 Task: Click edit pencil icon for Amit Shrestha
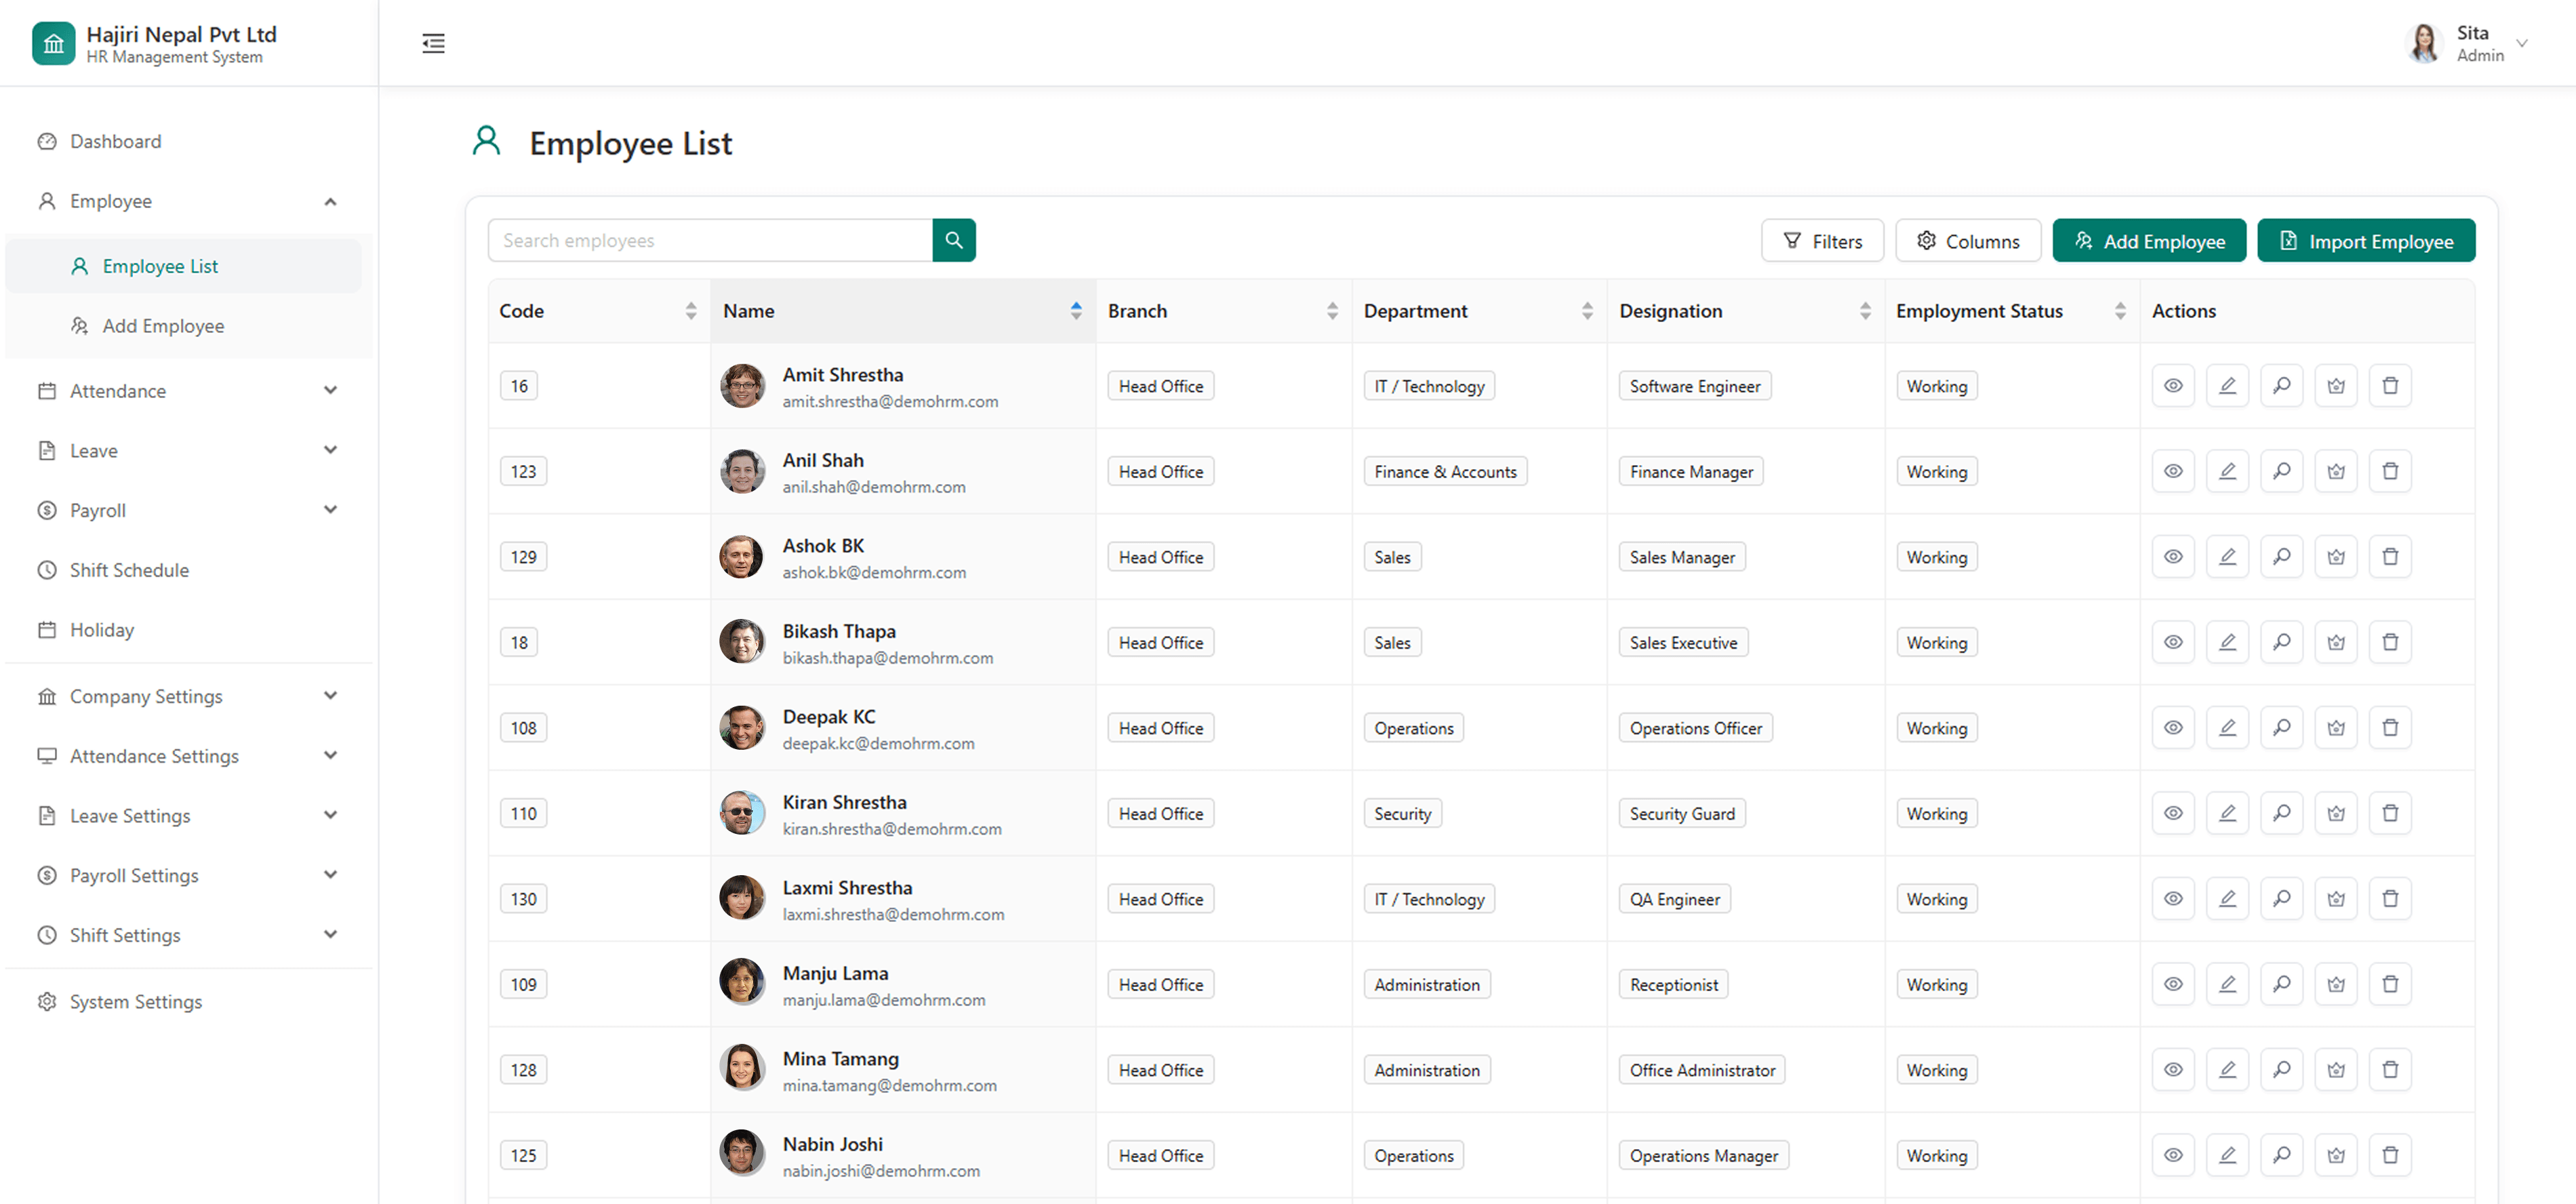[2227, 386]
